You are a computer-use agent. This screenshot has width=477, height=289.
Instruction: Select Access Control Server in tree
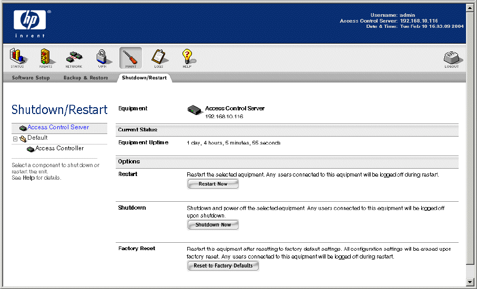point(58,127)
